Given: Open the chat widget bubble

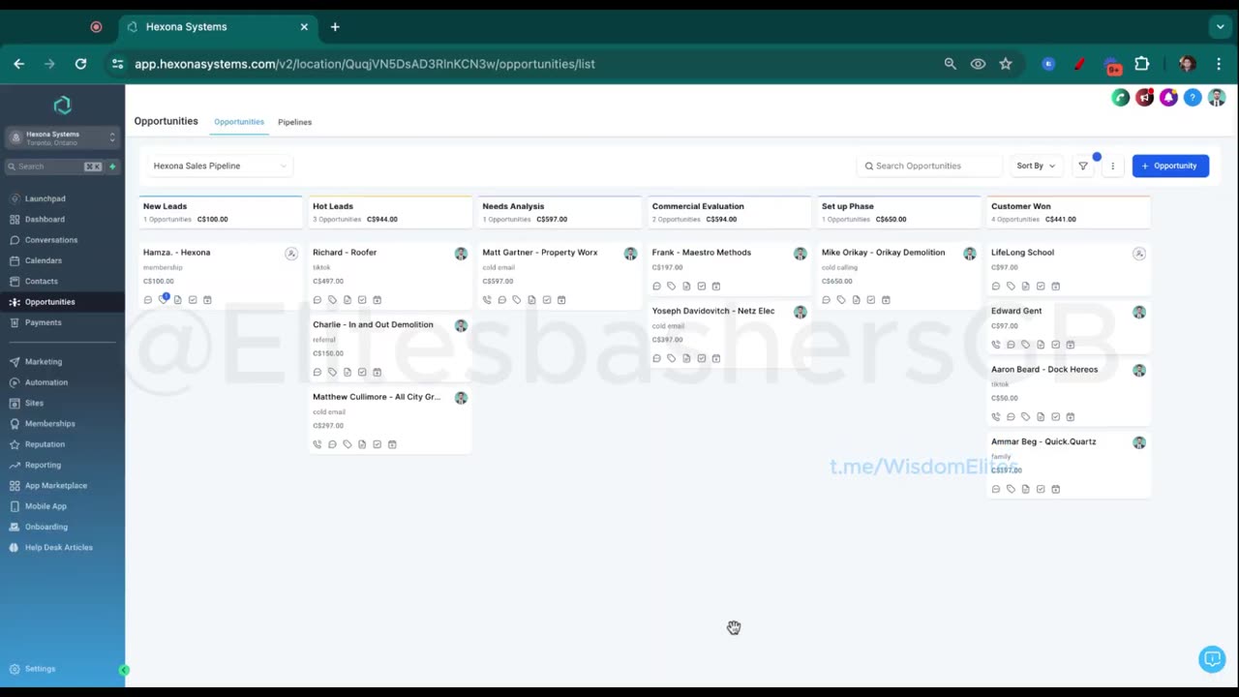Looking at the screenshot, I should coord(1212,659).
